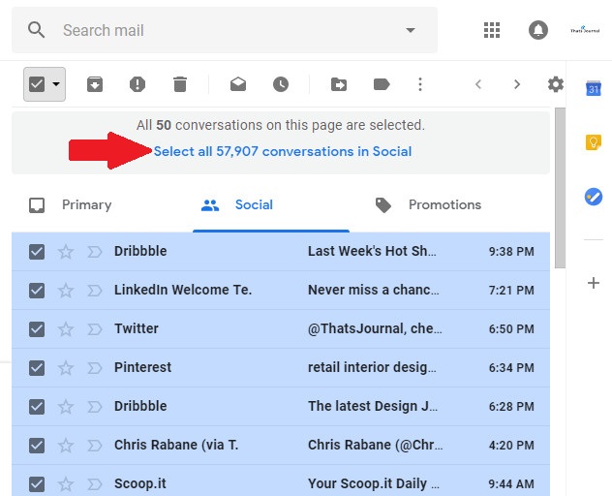Uncheck the Scoop.it email checkbox

(37, 484)
